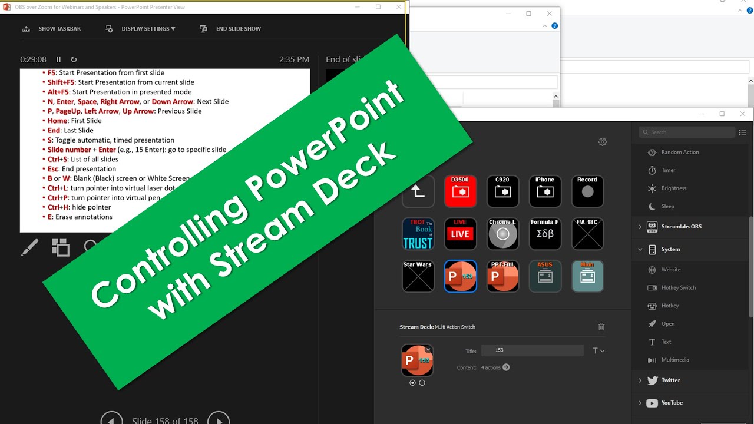Expand the Twitter category
754x424 pixels.
pyautogui.click(x=640, y=380)
